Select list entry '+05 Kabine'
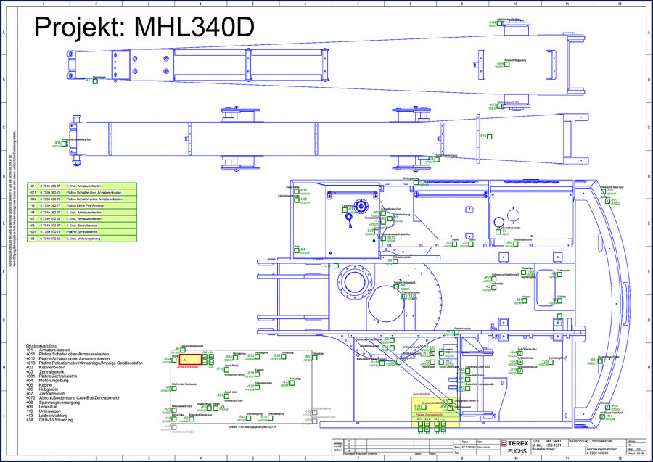Viewport: 653px width, 462px height. (38, 384)
